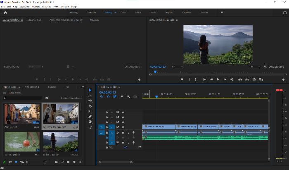Screen dimensions: 289x170
Task: Open the Sequence menu
Action: [24, 7]
